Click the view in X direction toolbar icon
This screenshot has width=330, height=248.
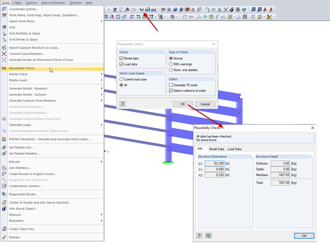pyautogui.click(x=132, y=17)
